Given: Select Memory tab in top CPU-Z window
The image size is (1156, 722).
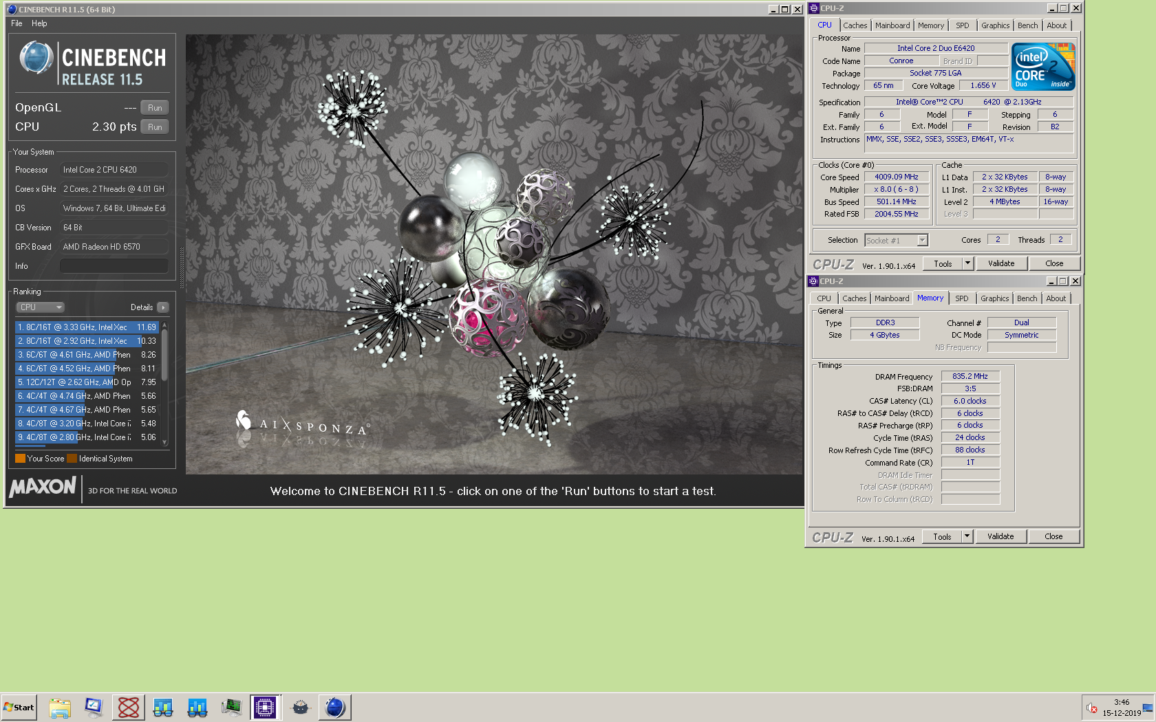Looking at the screenshot, I should (931, 25).
